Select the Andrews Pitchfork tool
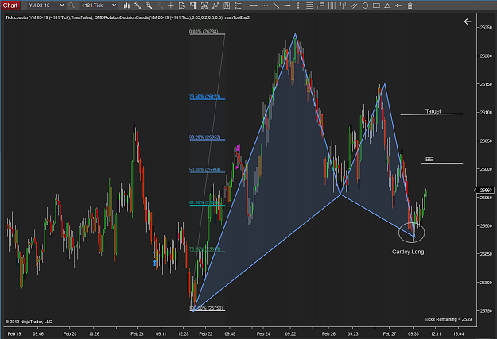497x339 pixels. coord(343,6)
